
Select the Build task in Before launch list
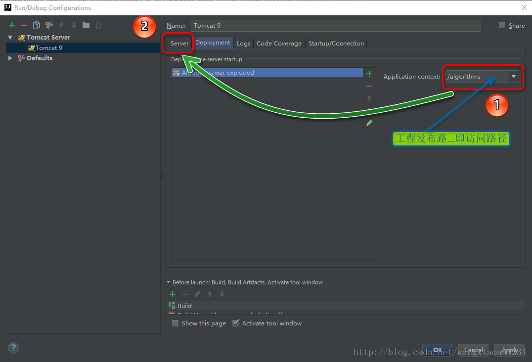pos(347,306)
